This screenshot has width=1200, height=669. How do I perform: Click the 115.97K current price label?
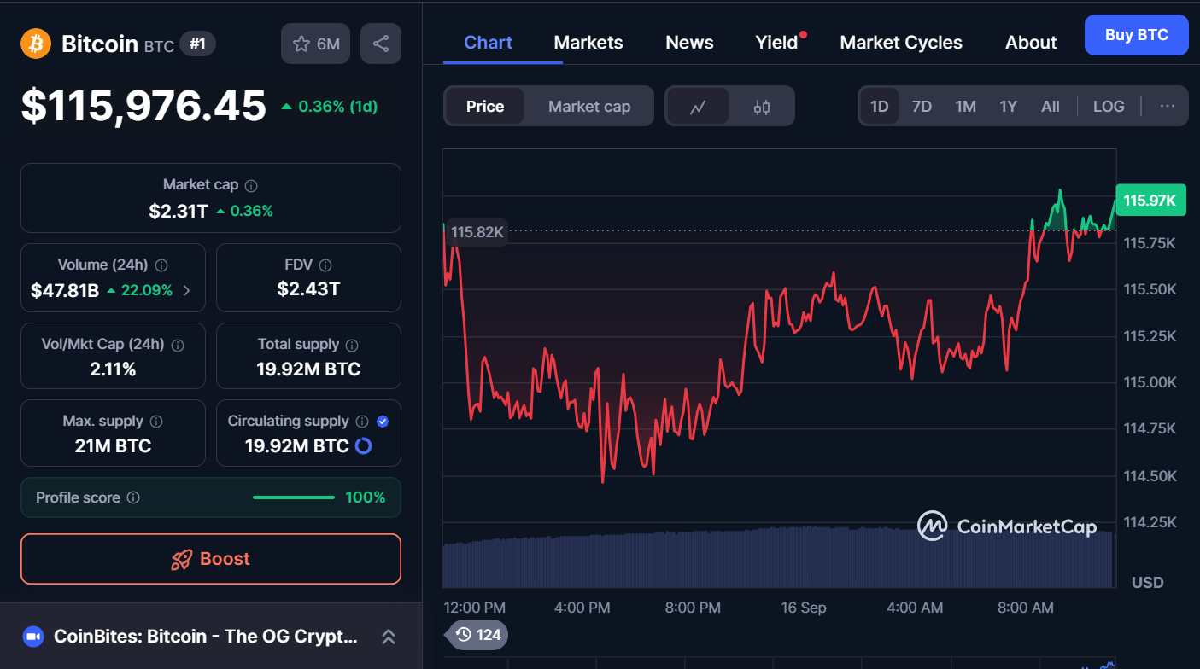[1150, 201]
